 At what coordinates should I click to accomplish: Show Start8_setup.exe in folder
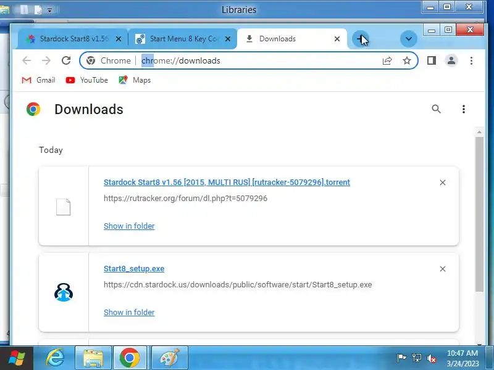coord(129,313)
